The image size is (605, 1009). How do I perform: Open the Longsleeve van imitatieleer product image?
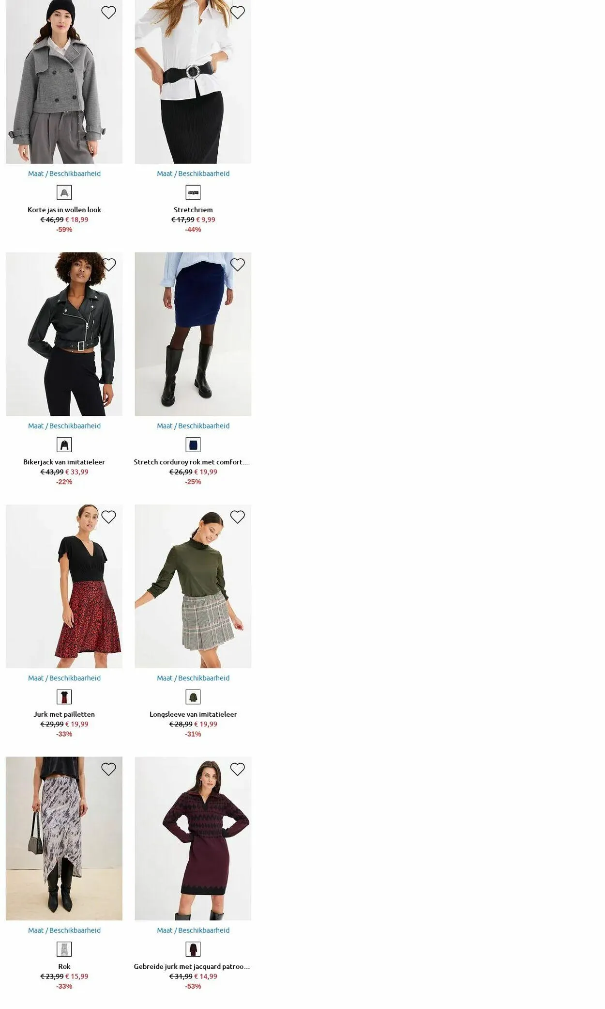193,586
